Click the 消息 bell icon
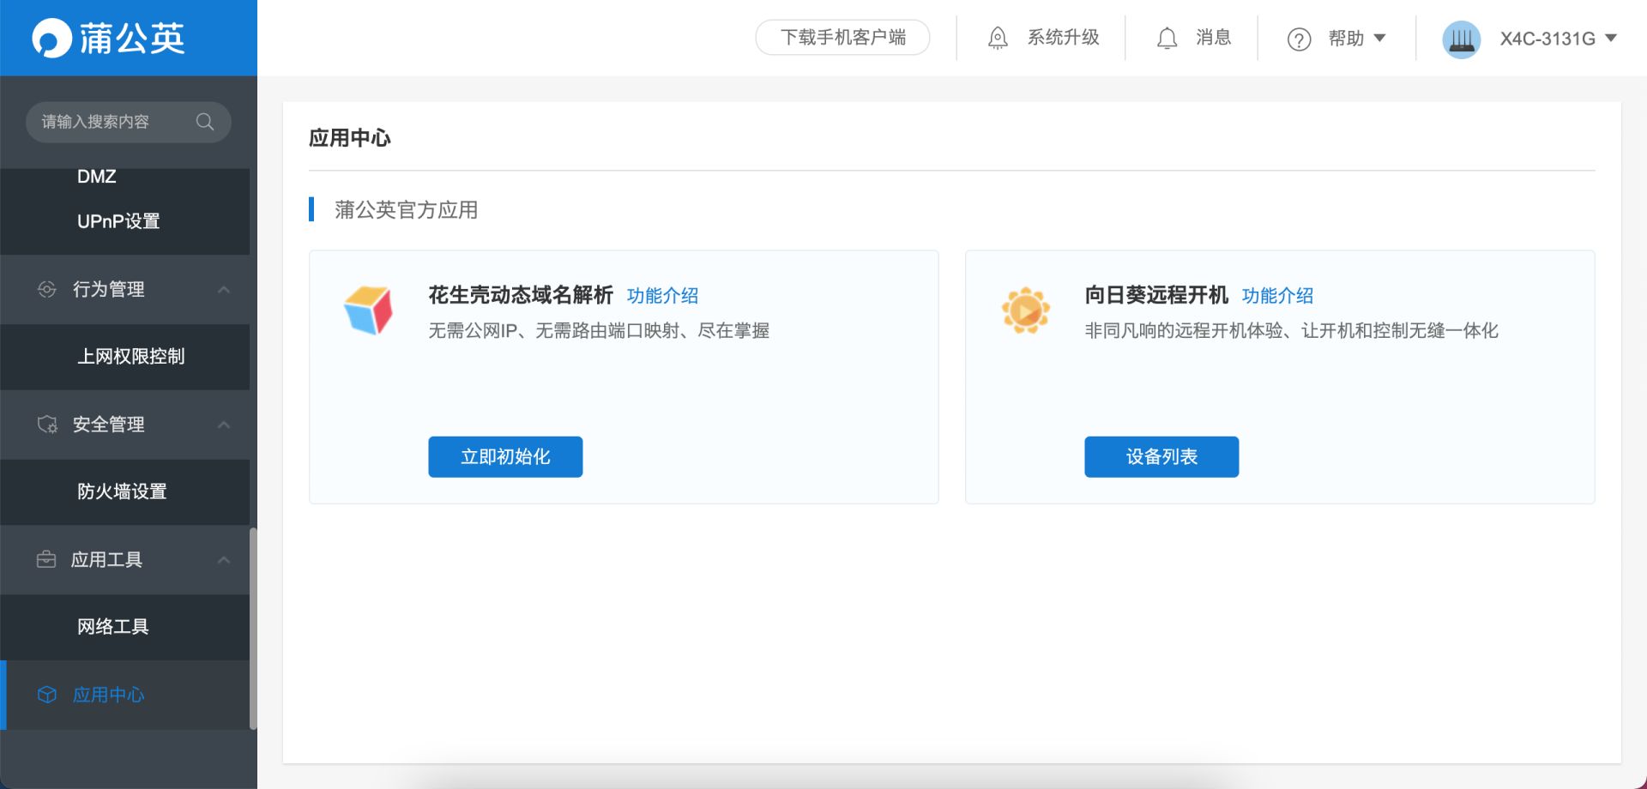The image size is (1647, 789). (x=1167, y=38)
